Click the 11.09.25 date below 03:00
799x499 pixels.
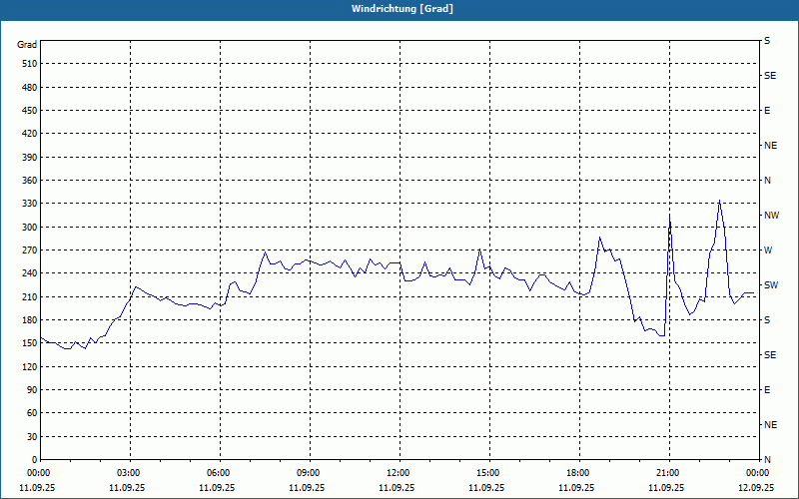tap(127, 487)
